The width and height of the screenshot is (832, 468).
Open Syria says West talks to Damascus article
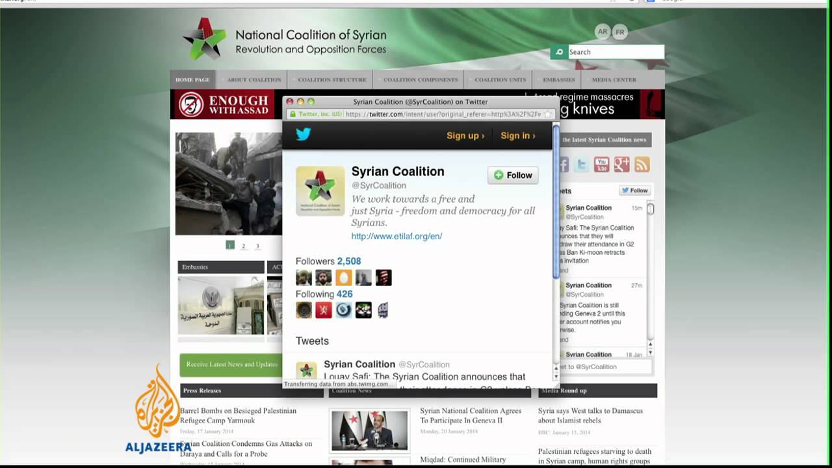[x=590, y=415]
